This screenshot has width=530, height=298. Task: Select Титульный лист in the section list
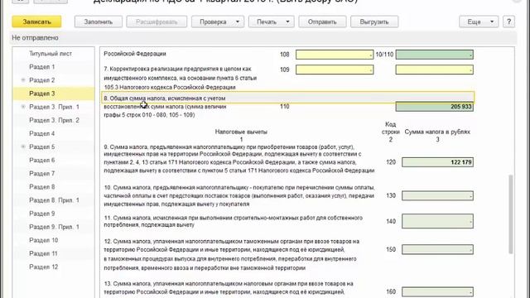[x=51, y=54]
